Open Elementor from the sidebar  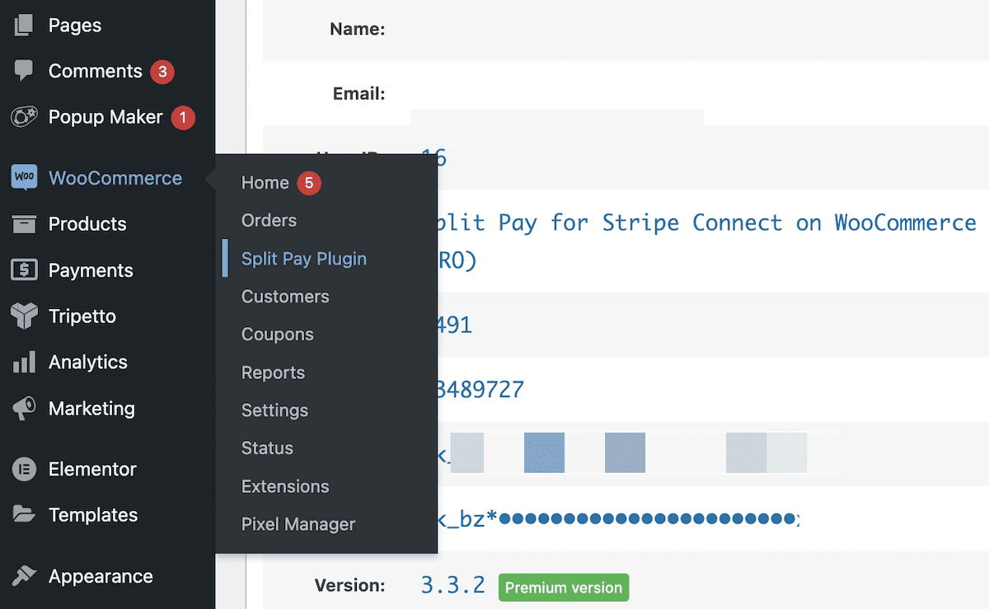point(92,469)
